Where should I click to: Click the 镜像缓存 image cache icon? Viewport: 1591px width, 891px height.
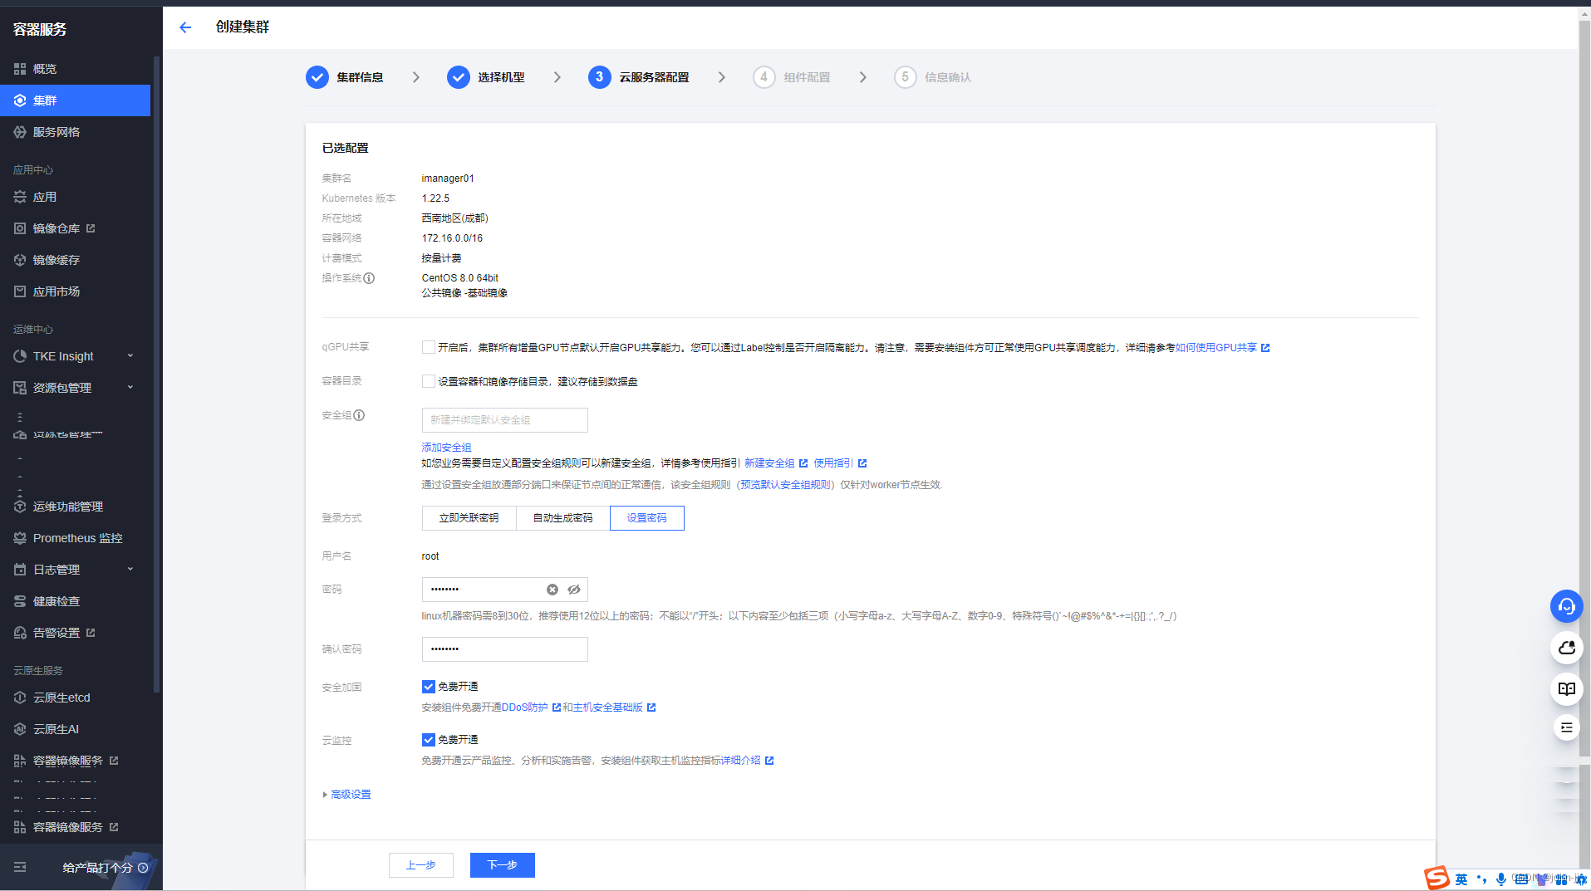[20, 260]
